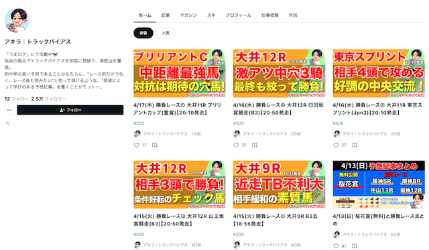Image resolution: width=429 pixels, height=250 pixels.
Task: Switch to the 記事 tab
Action: click(x=166, y=15)
